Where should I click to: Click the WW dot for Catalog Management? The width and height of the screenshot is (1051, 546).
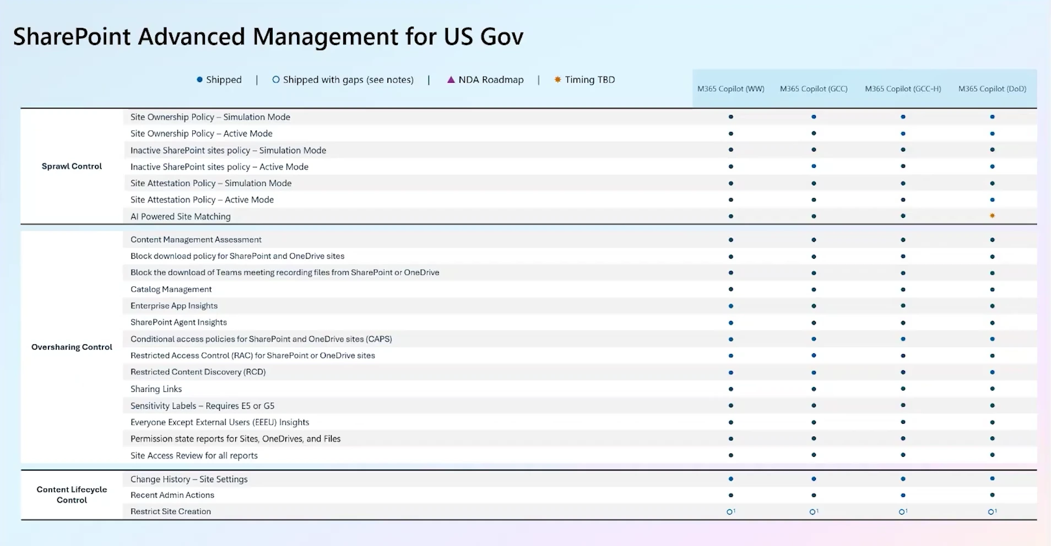[731, 290]
